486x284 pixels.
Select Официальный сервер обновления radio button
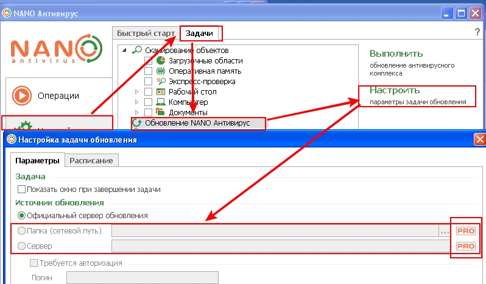tap(22, 215)
